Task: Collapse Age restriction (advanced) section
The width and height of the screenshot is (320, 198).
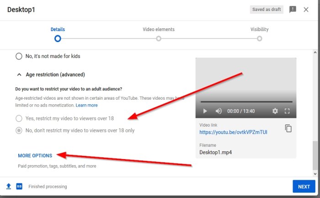Action: pyautogui.click(x=19, y=75)
